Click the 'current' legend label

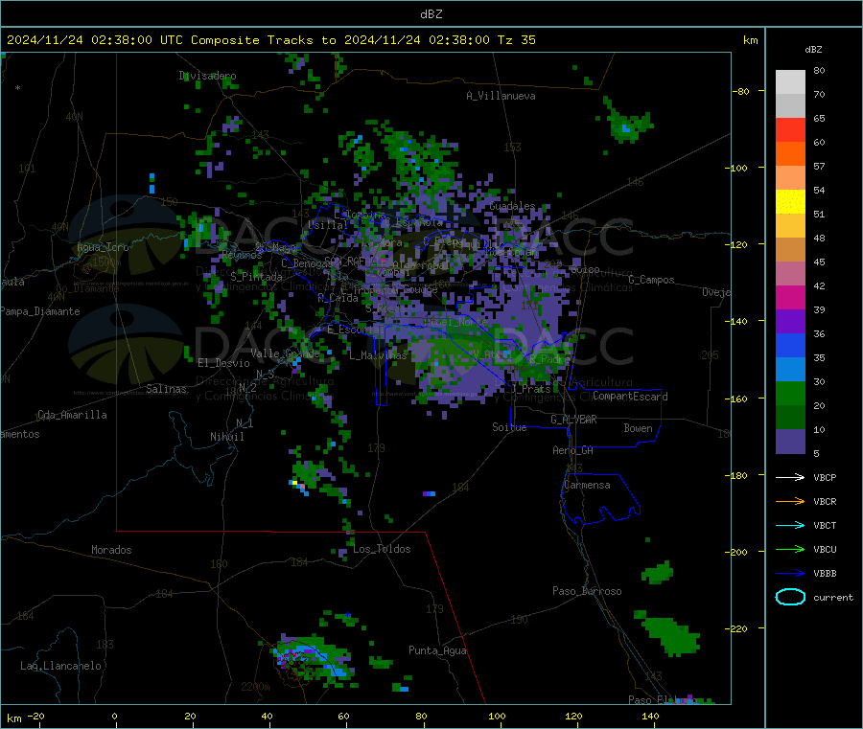pos(833,597)
